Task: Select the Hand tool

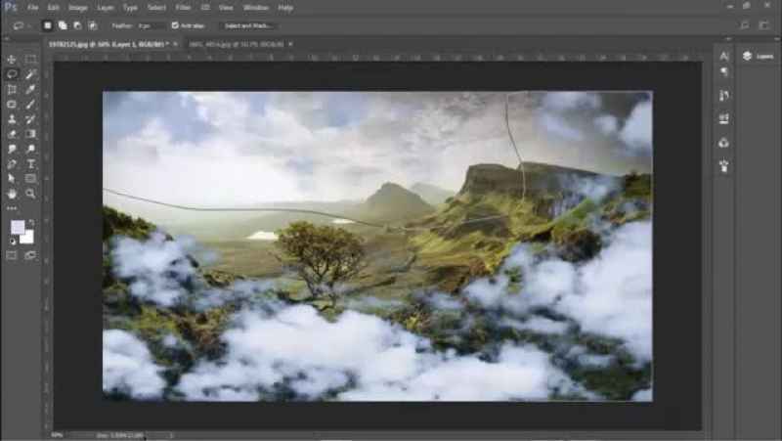Action: click(12, 194)
